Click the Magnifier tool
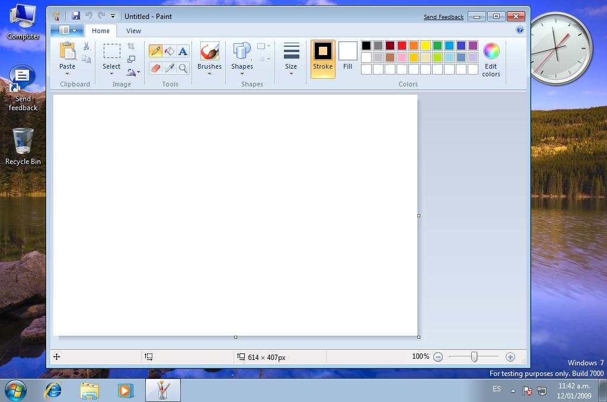 click(x=183, y=68)
